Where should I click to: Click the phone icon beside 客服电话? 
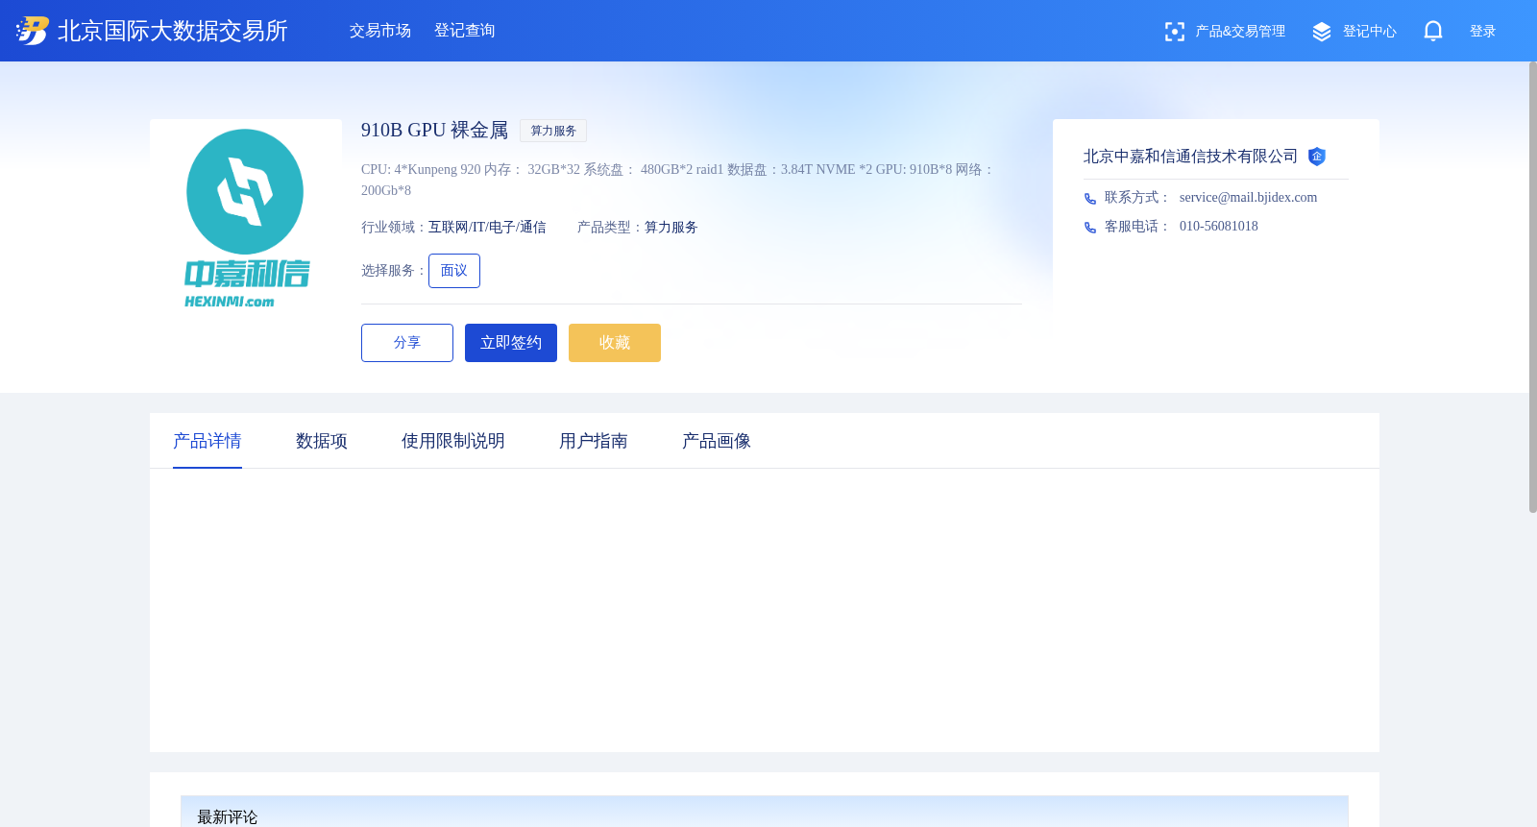pyautogui.click(x=1090, y=228)
